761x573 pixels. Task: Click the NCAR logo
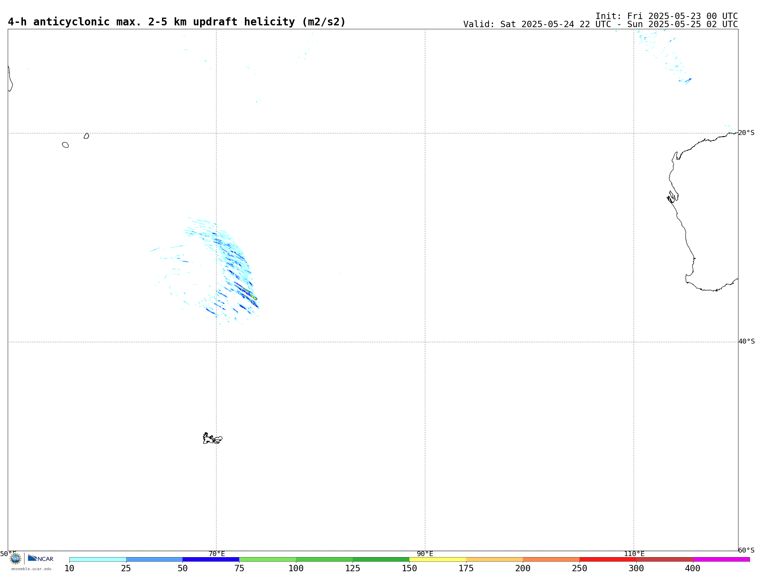click(x=41, y=558)
